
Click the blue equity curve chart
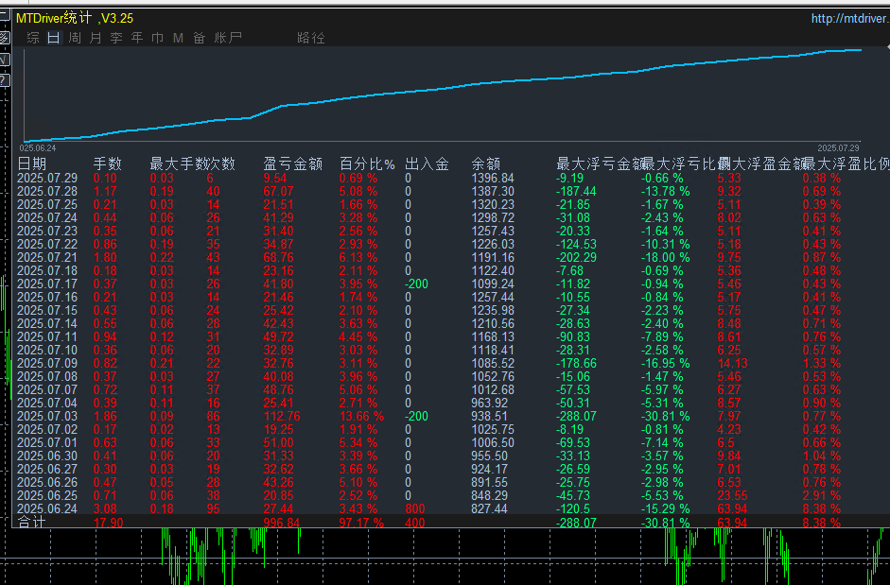coord(443,94)
